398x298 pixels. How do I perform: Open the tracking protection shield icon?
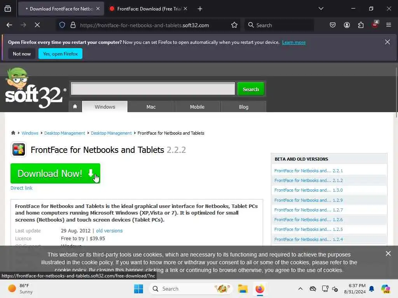pyautogui.click(x=62, y=25)
